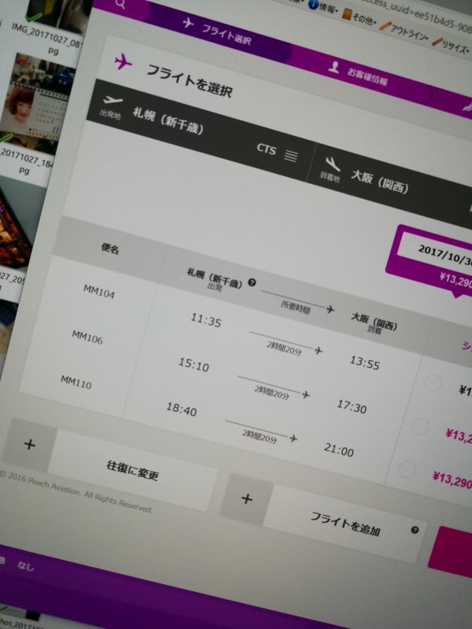
Task: Click the フライトを追加 button
Action: point(345,524)
